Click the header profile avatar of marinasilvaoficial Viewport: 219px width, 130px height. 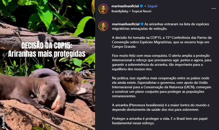[x=104, y=9]
